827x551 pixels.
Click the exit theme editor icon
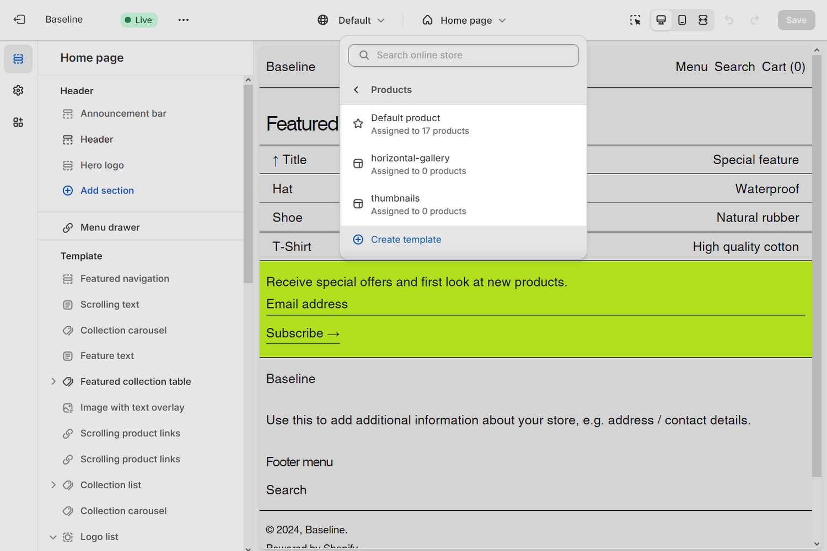click(19, 19)
